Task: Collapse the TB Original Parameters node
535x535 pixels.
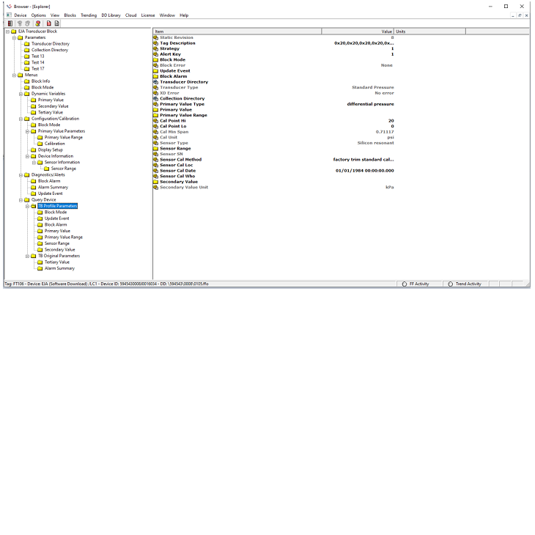Action: coord(27,256)
